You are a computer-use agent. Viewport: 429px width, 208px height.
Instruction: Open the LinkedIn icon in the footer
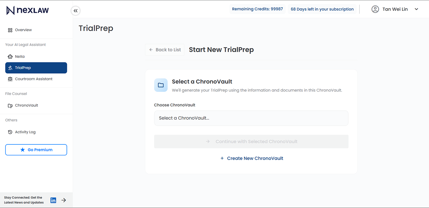pyautogui.click(x=53, y=200)
